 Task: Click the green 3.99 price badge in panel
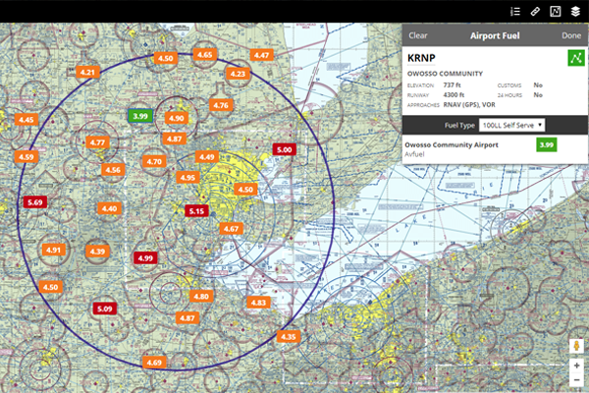pyautogui.click(x=547, y=145)
